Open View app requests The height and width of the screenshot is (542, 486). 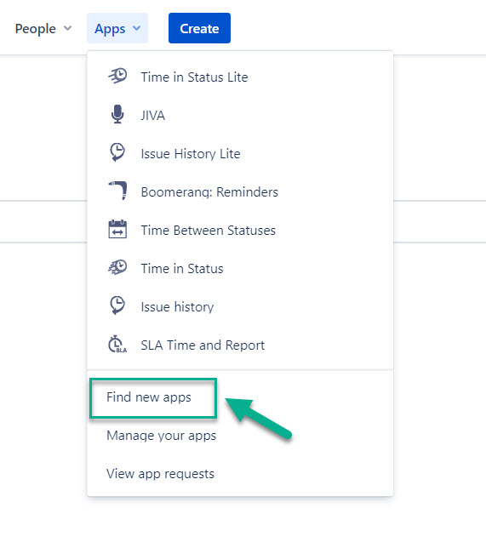160,474
